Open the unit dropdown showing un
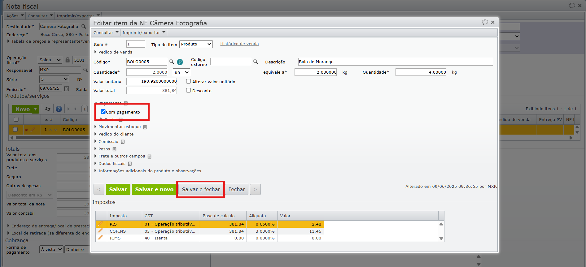The width and height of the screenshot is (586, 267). click(181, 72)
